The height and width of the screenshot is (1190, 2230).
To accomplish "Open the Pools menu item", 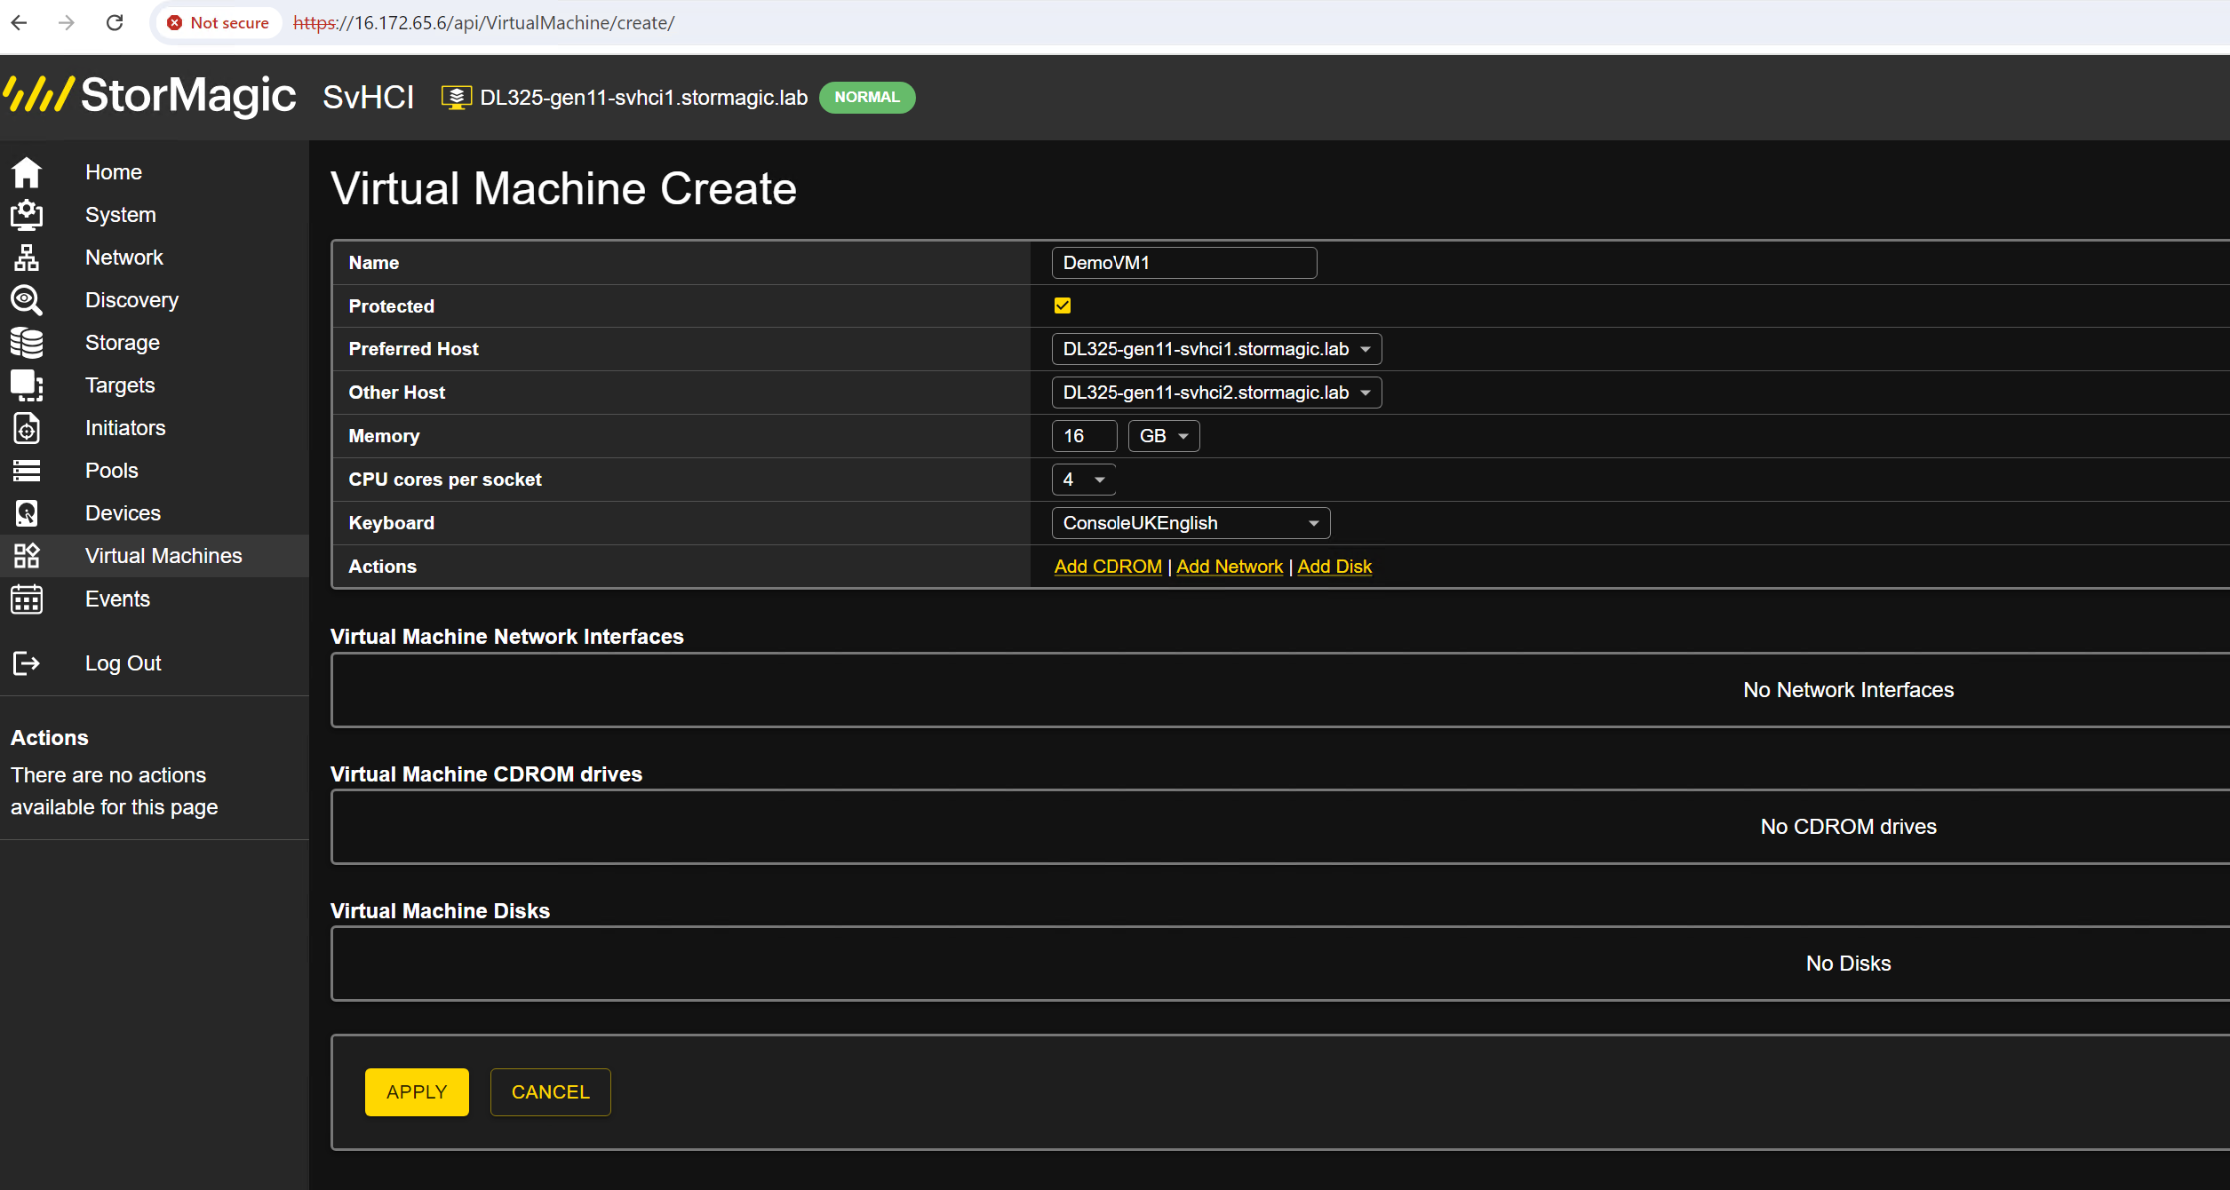I will tap(112, 471).
